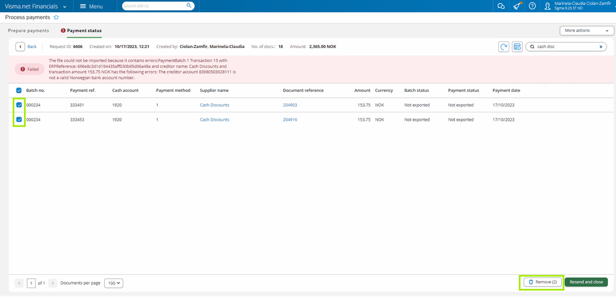616x297 pixels.
Task: Click the hamburger Menu icon
Action: [x=83, y=6]
